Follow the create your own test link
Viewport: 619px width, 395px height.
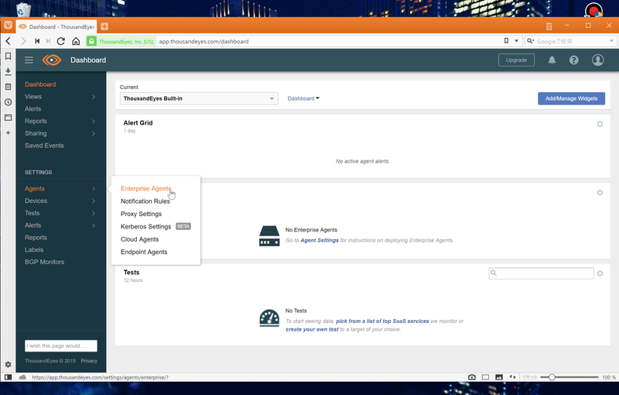click(312, 329)
